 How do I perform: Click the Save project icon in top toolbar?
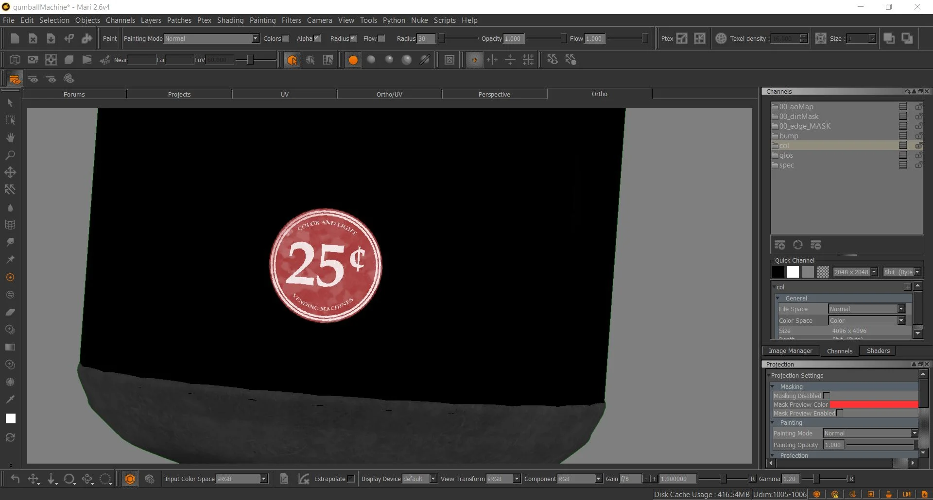click(x=51, y=39)
